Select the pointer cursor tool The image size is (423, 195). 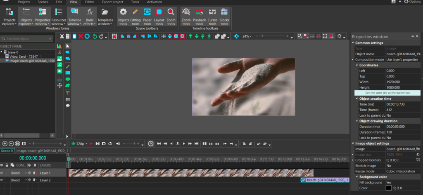pos(68,46)
